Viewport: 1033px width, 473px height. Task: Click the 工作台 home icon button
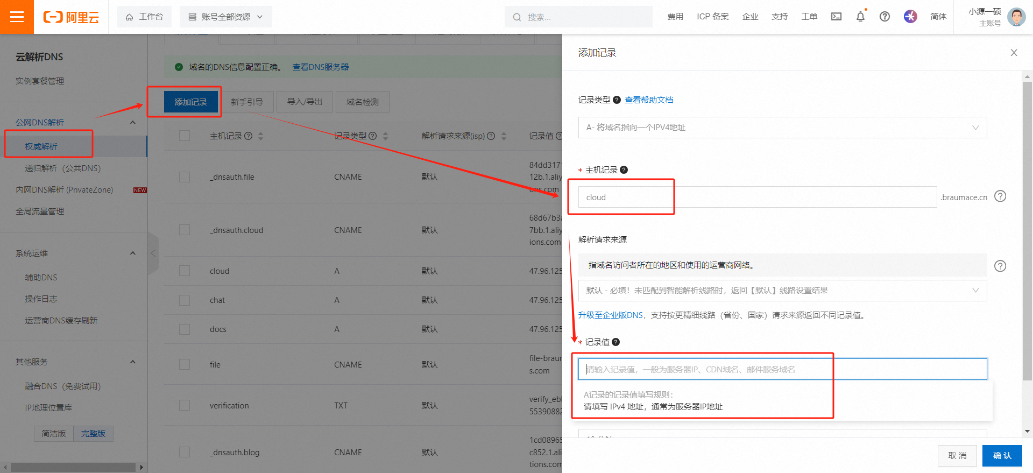pyautogui.click(x=144, y=17)
